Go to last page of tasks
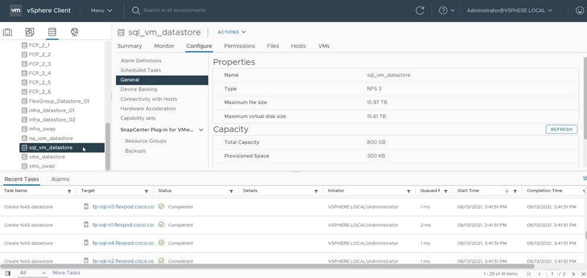 pos(582,274)
